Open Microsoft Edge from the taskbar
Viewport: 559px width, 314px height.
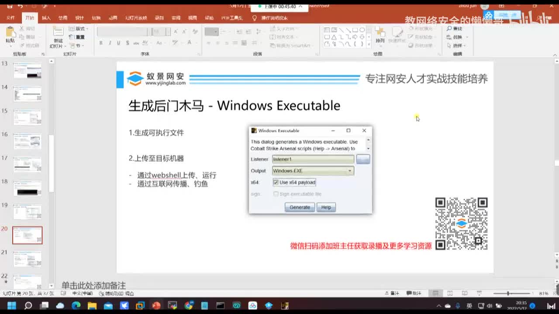76,305
